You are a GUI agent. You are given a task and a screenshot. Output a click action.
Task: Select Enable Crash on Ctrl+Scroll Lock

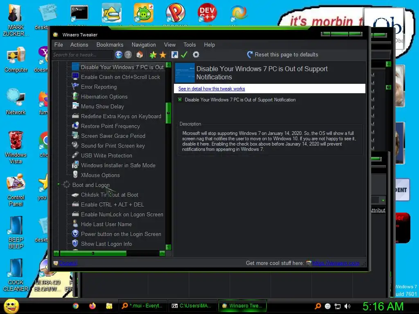pos(120,77)
